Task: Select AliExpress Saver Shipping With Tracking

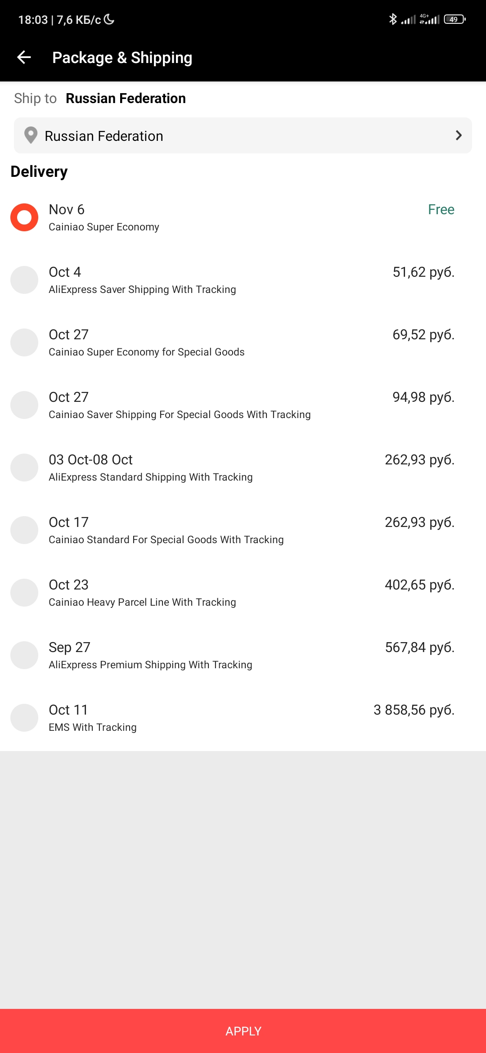Action: coord(24,280)
